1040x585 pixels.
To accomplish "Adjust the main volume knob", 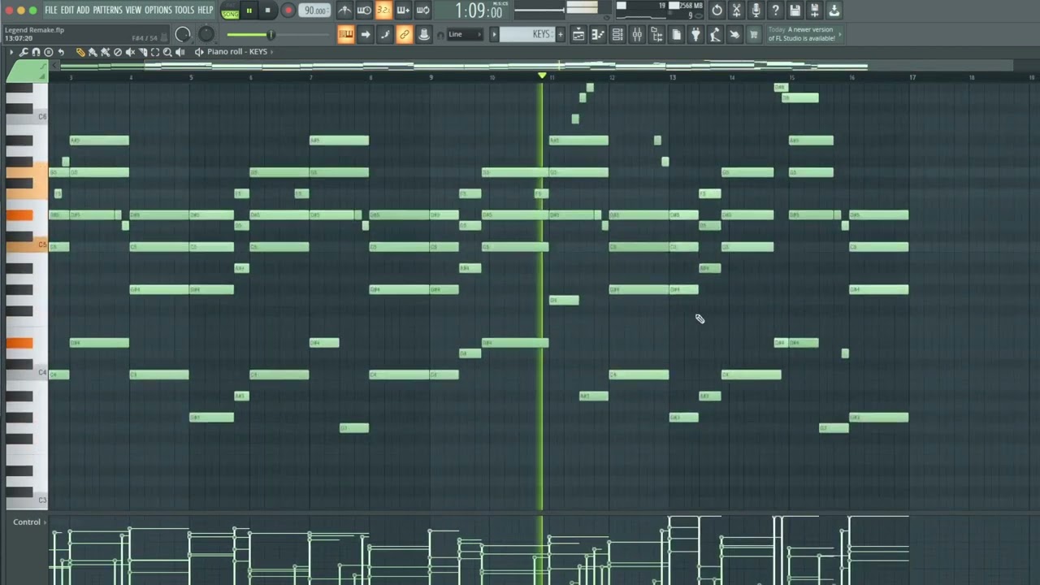I will [x=183, y=34].
